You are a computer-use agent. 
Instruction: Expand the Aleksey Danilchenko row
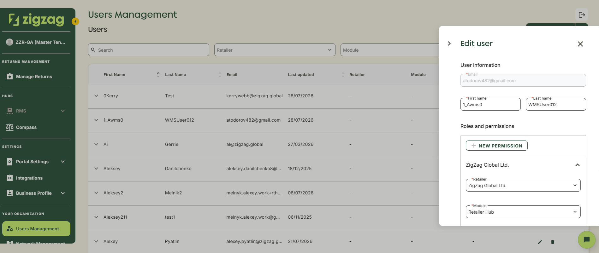[x=96, y=169]
